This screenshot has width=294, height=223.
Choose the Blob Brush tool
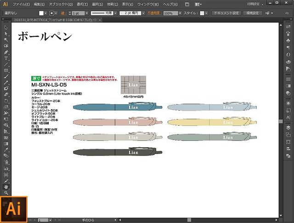(6, 89)
